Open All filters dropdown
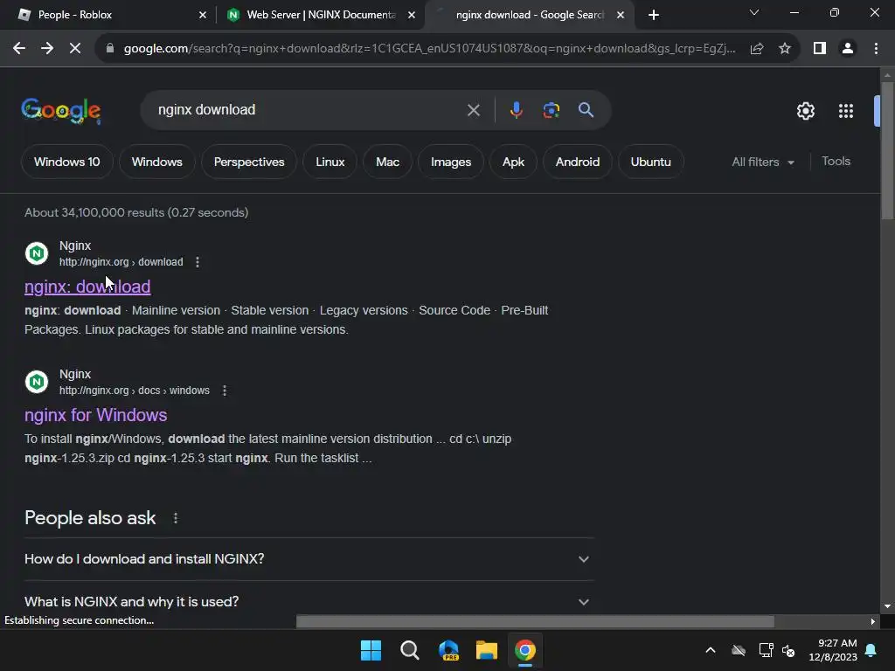Screen dimensions: 895x671 coord(763,162)
